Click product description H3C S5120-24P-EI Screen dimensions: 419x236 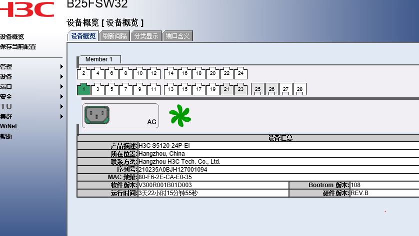(x=164, y=146)
